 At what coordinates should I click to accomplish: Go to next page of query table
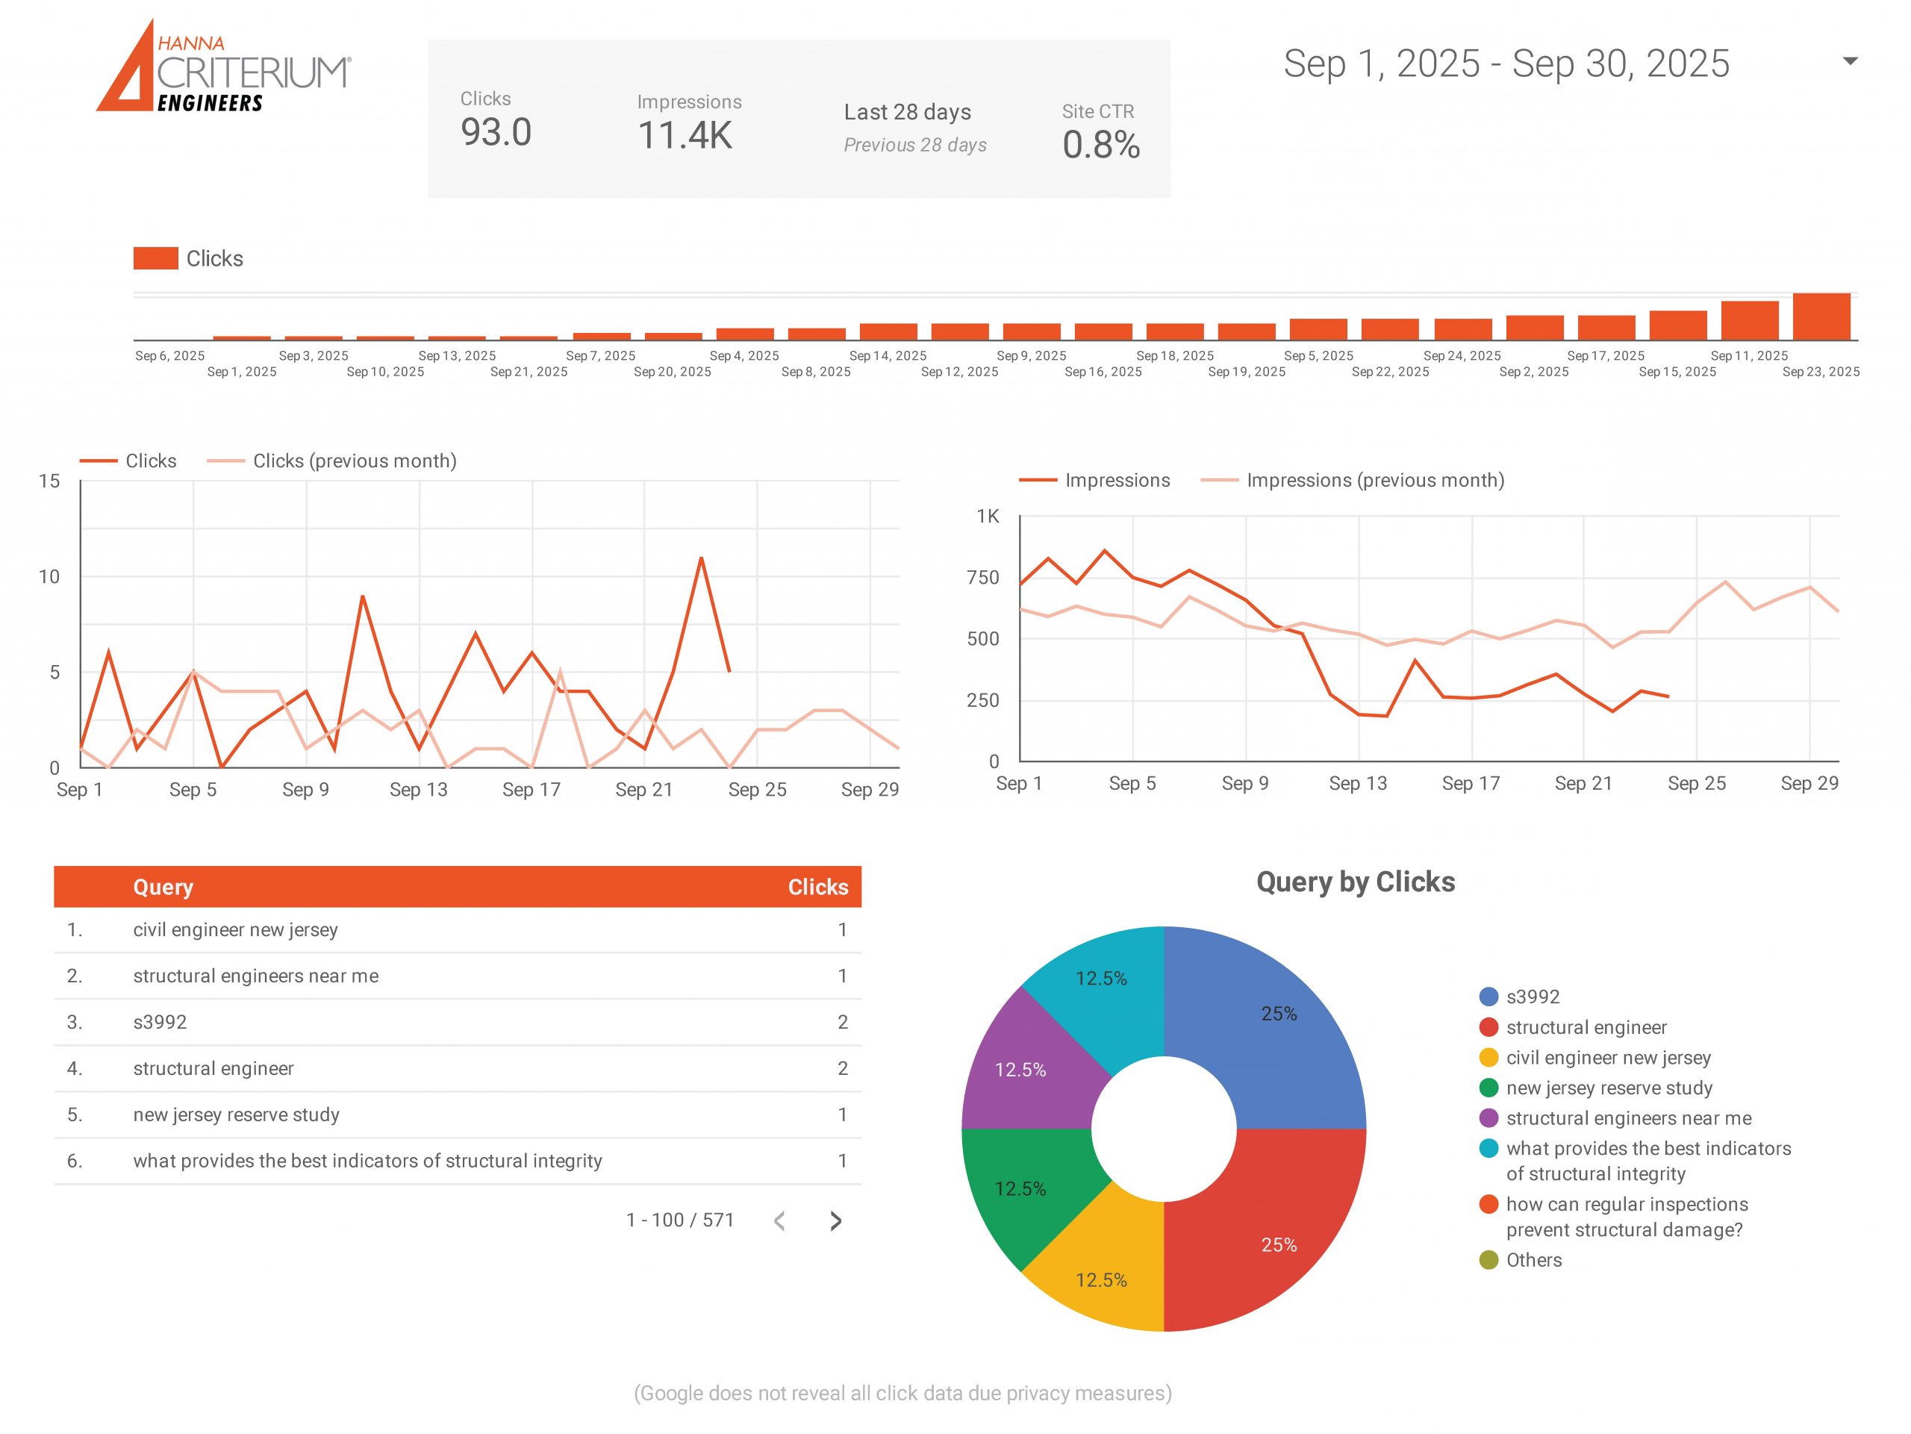835,1221
